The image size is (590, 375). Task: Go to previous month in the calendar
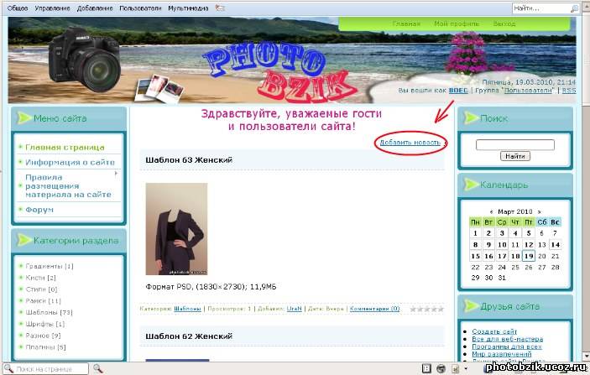492,211
